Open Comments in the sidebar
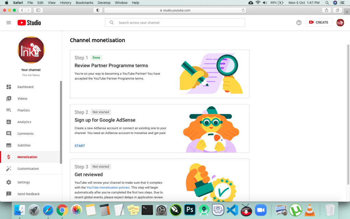Image resolution: width=350 pixels, height=219 pixels. tap(30, 134)
